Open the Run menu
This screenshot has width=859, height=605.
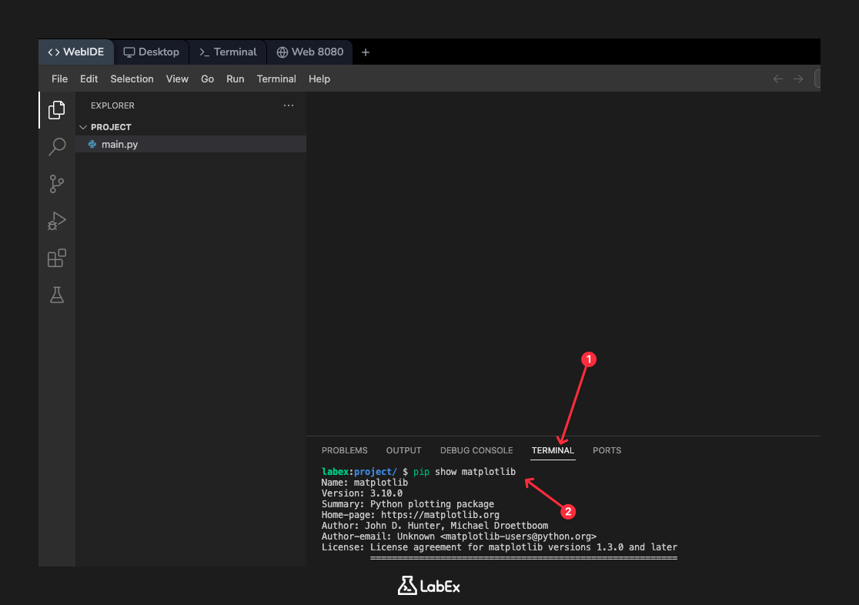[x=235, y=79]
